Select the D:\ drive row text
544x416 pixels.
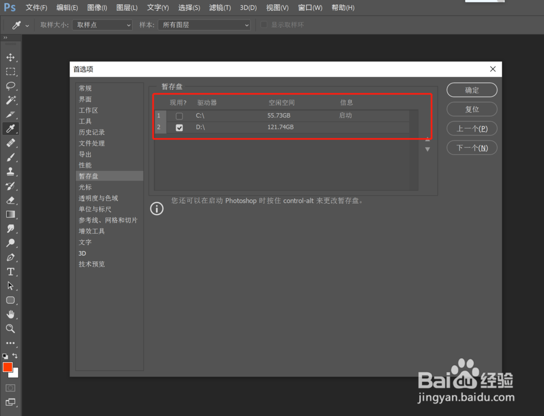click(200, 127)
